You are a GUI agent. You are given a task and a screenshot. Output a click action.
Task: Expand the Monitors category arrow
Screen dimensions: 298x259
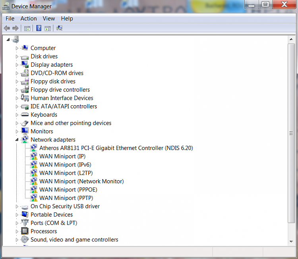tap(17, 132)
